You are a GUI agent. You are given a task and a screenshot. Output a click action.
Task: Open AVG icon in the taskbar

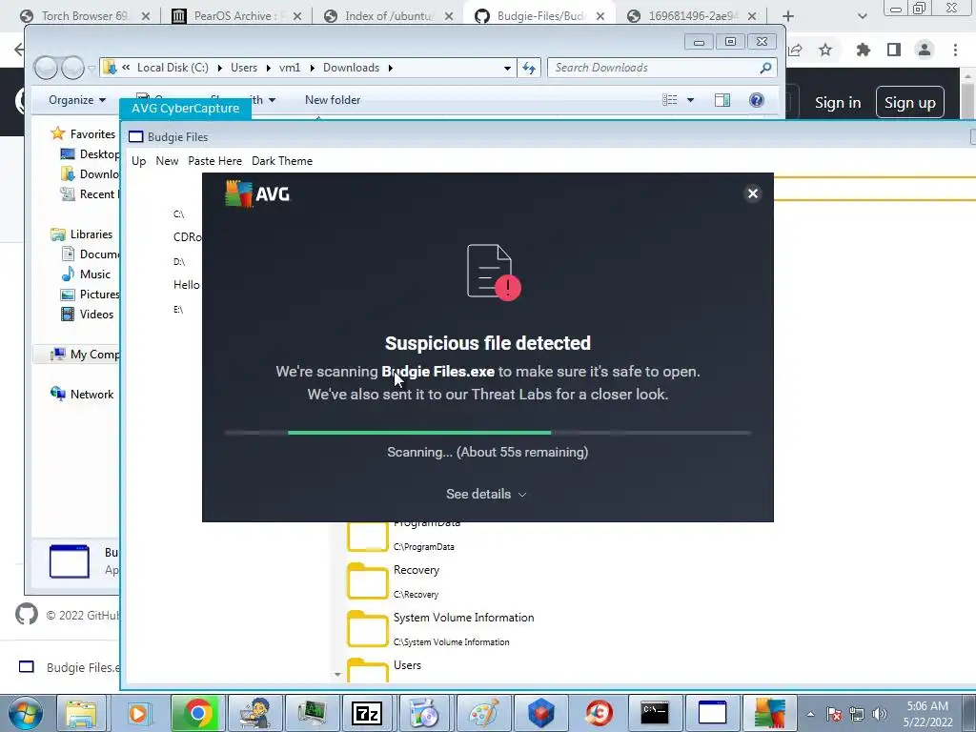click(769, 713)
